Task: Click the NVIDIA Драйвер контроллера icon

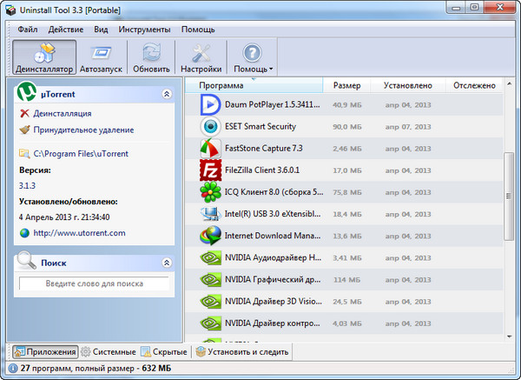Action: click(x=210, y=323)
